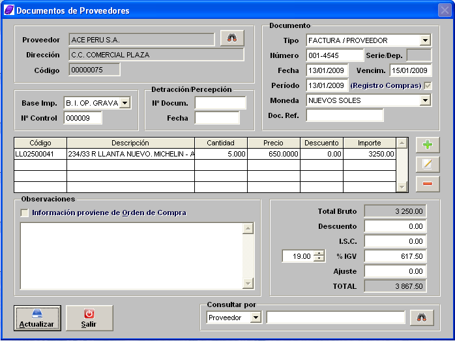Select quantity cell 5.000
Image resolution: width=455 pixels, height=341 pixels.
coord(221,154)
